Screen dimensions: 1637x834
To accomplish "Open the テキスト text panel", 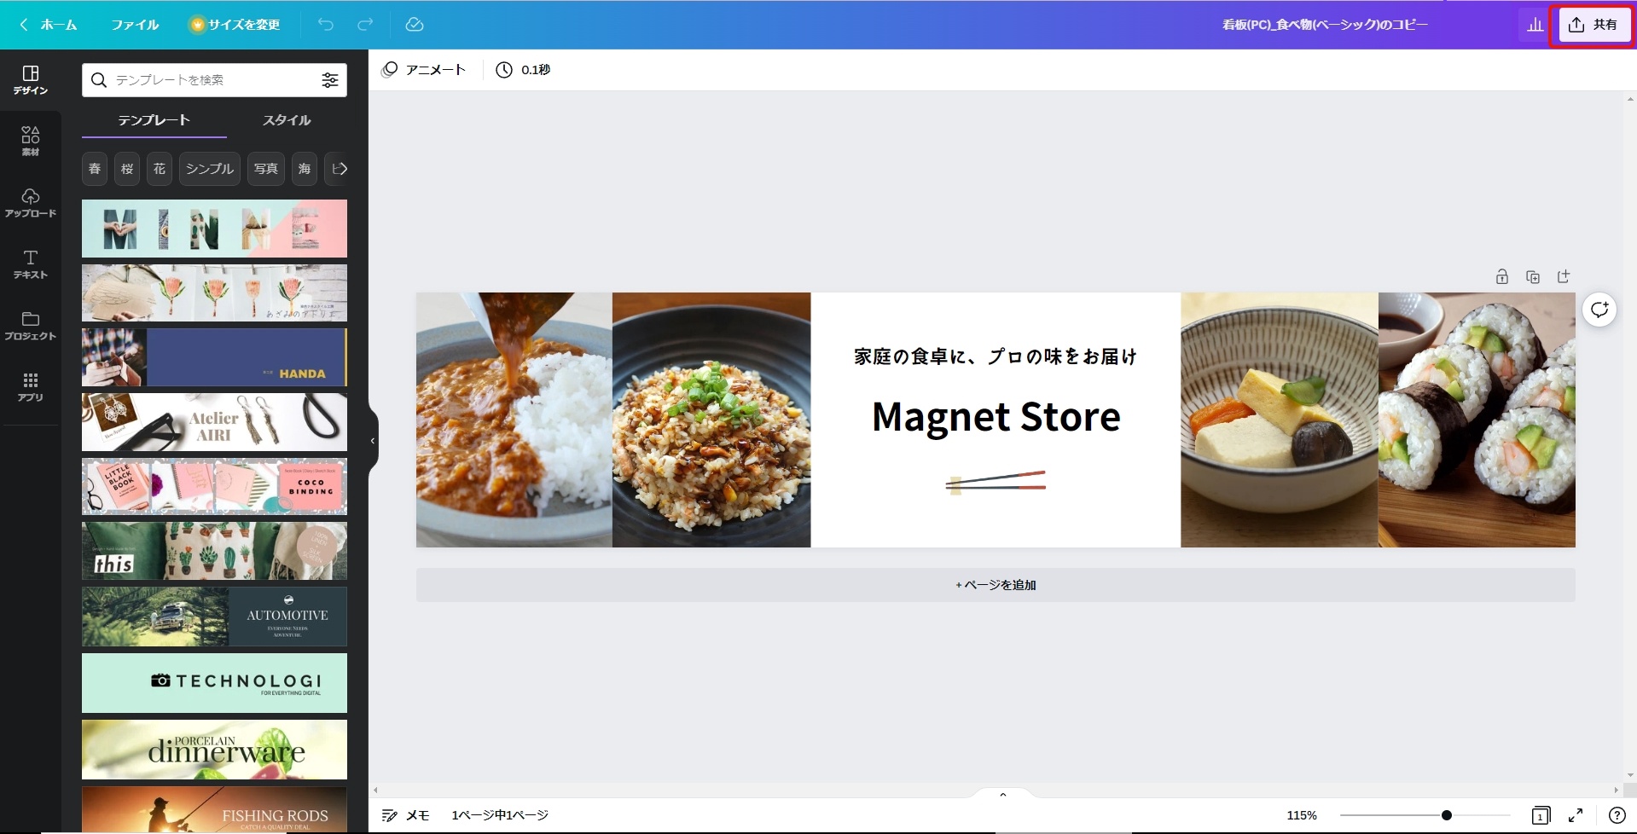I will (30, 264).
